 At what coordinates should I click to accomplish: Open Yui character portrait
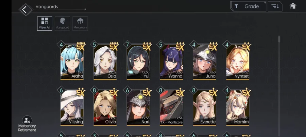[x=138, y=62]
